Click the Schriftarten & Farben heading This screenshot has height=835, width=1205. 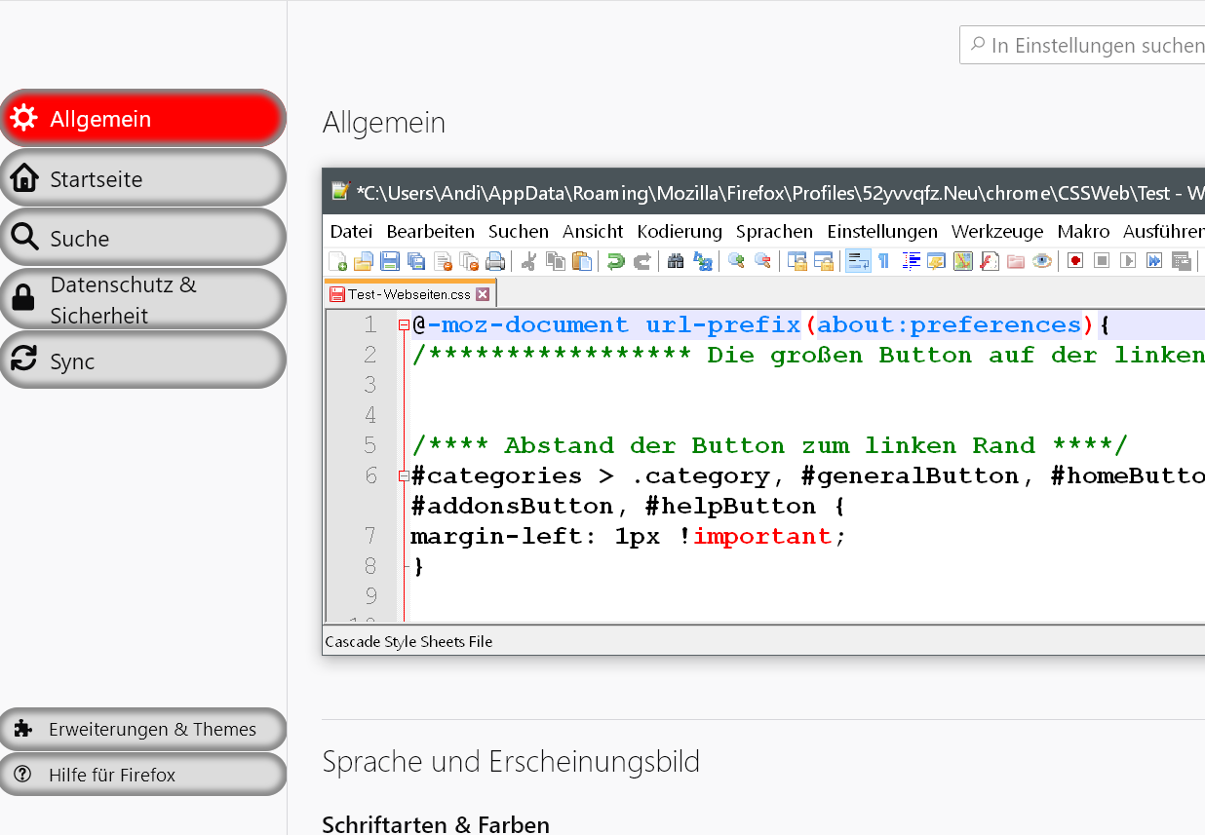click(x=436, y=823)
